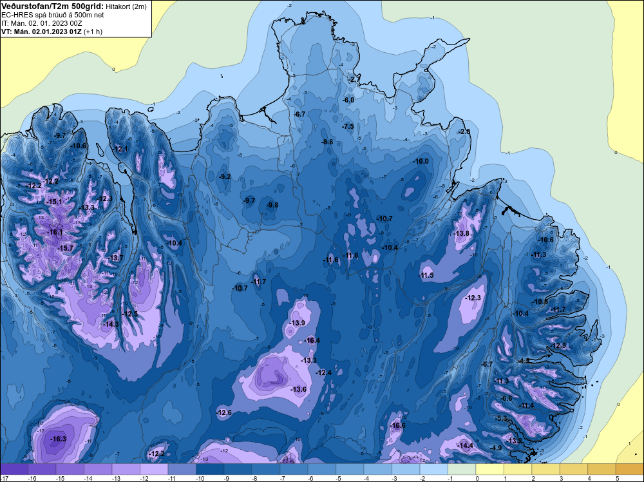644x482 pixels.
Task: Pick the pale yellow legend swatch between 0 and 1
Action: pos(489,469)
